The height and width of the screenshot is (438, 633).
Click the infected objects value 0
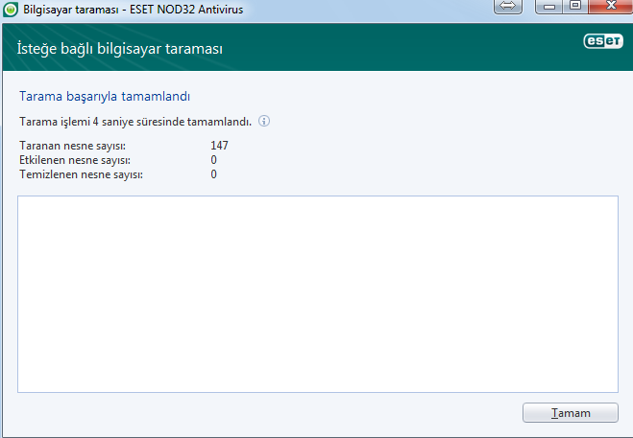click(213, 160)
